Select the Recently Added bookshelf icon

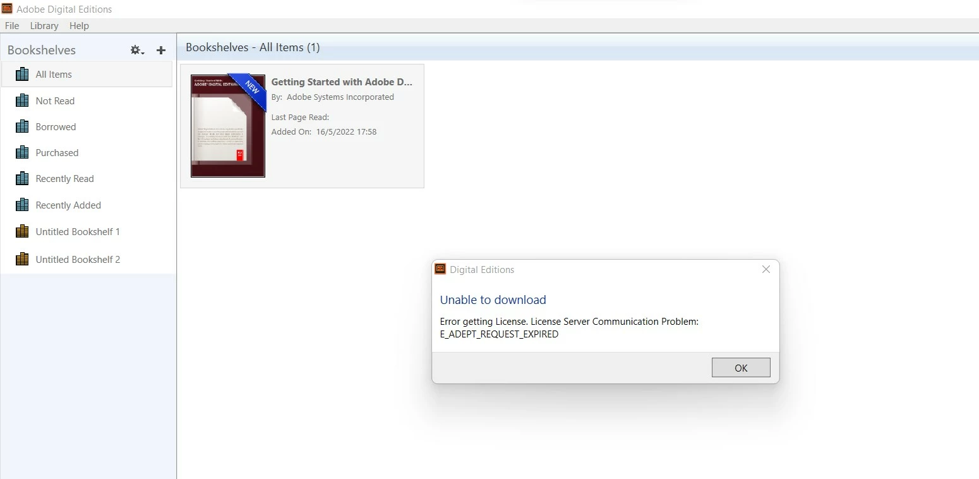[22, 205]
